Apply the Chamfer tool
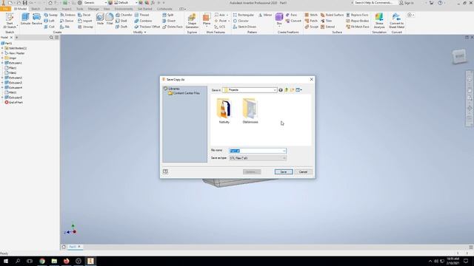The image size is (474, 266). [124, 15]
